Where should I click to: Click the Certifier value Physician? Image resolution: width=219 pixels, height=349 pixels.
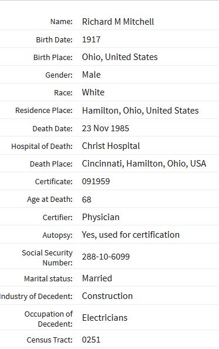100,217
